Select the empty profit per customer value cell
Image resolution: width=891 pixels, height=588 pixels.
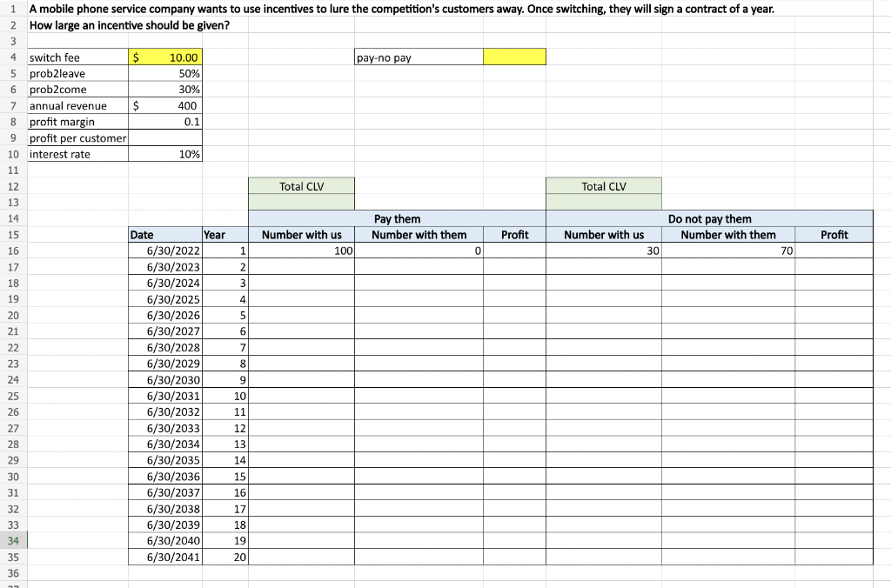tap(165, 137)
